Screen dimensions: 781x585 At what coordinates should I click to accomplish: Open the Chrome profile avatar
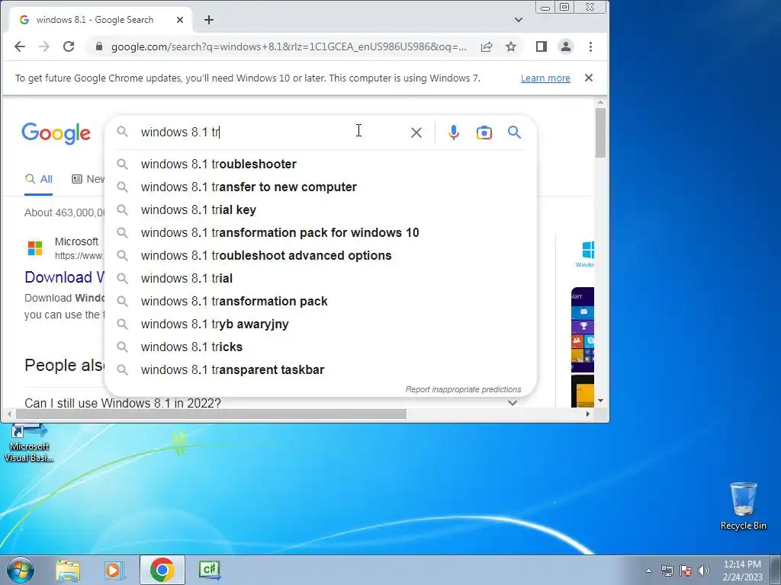[566, 46]
